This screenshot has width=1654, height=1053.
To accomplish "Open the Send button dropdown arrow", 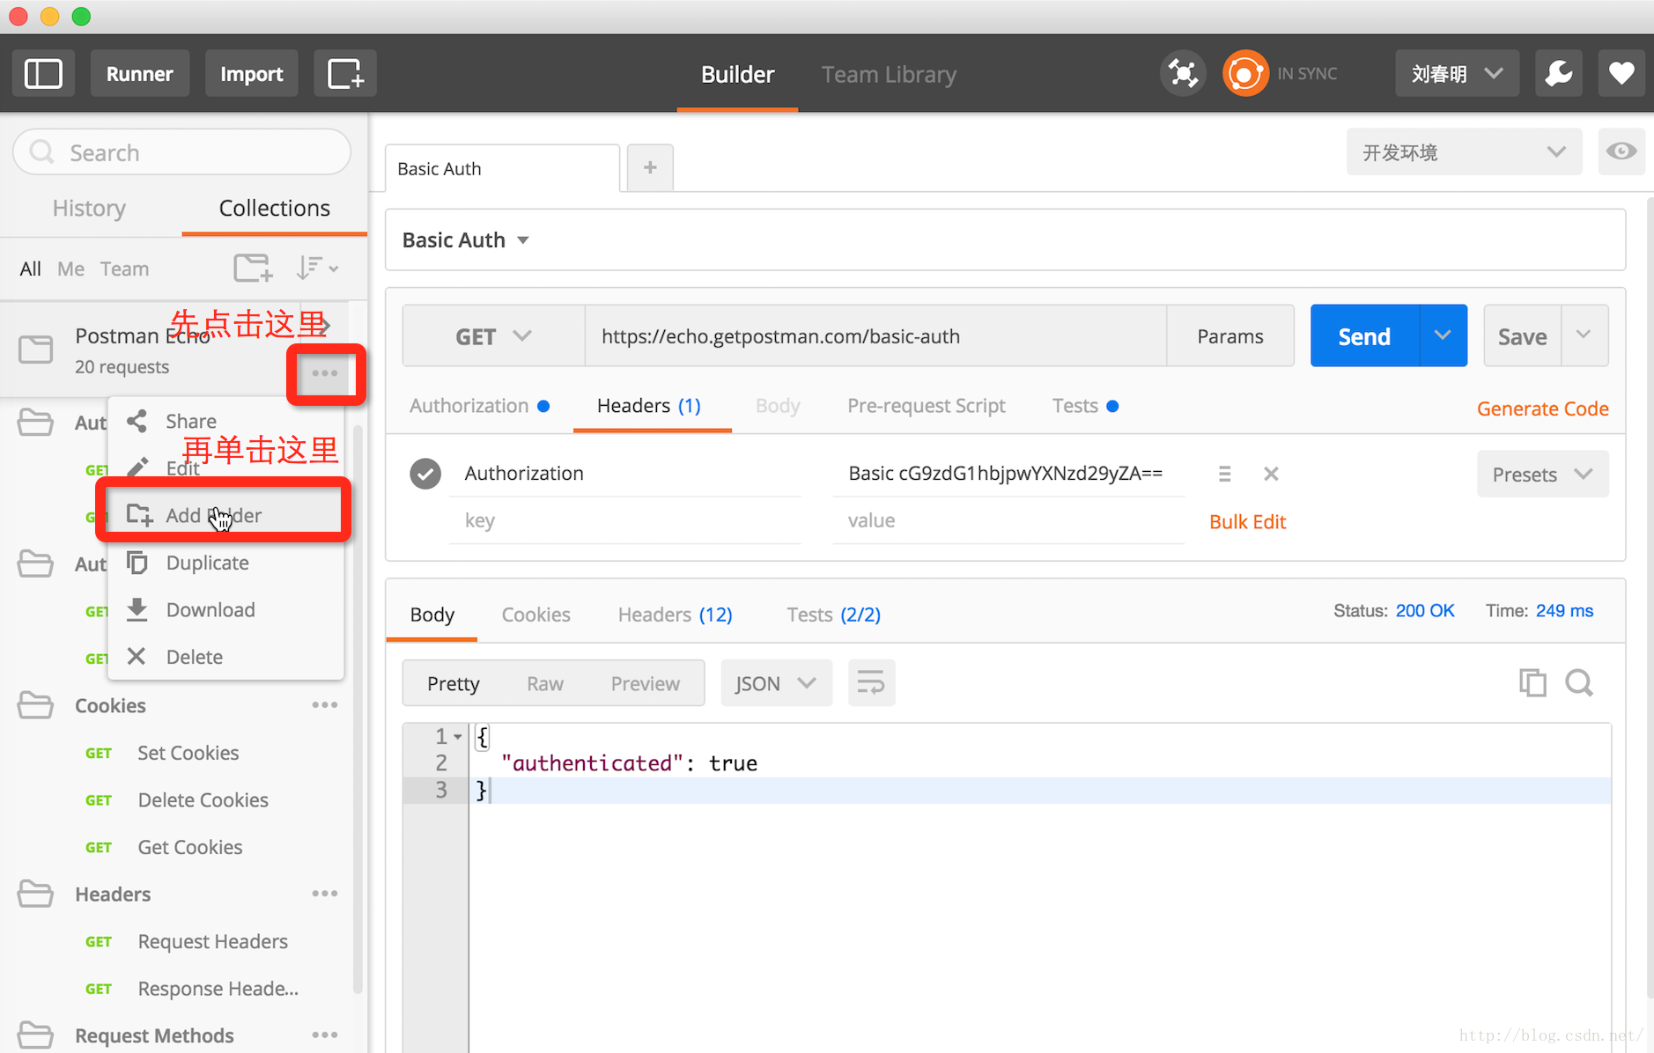I will [x=1443, y=335].
